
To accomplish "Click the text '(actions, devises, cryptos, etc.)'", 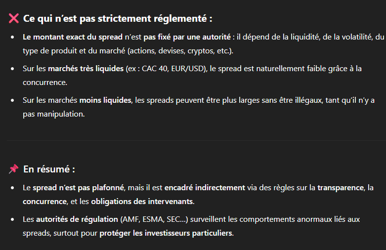I will pos(180,51).
